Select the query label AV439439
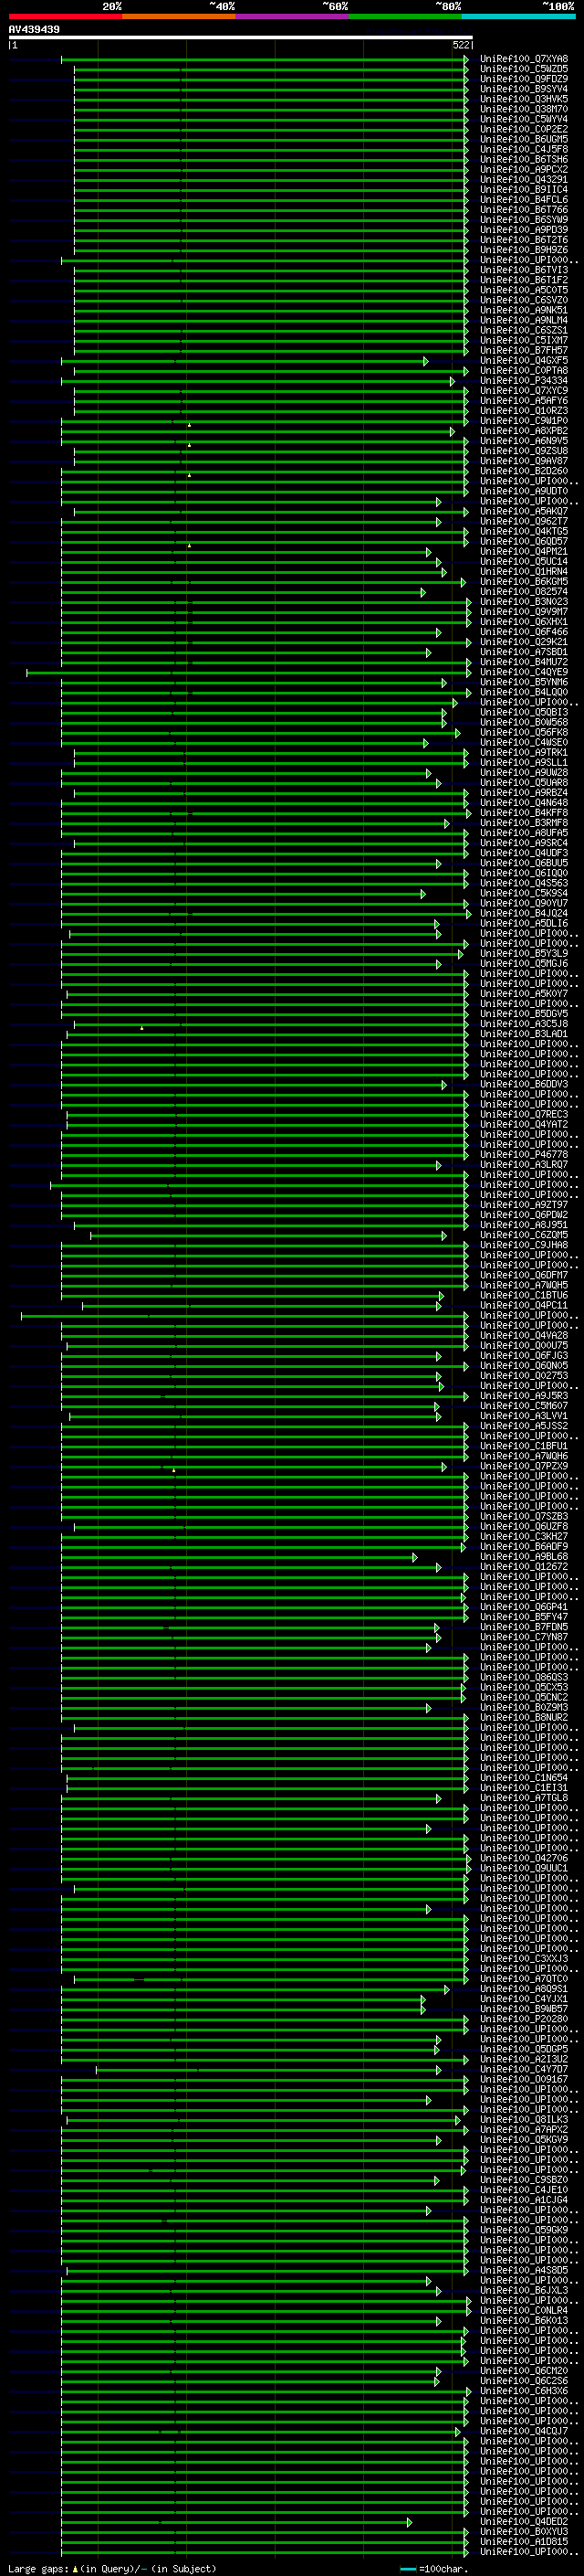This screenshot has width=584, height=2576. (x=34, y=30)
